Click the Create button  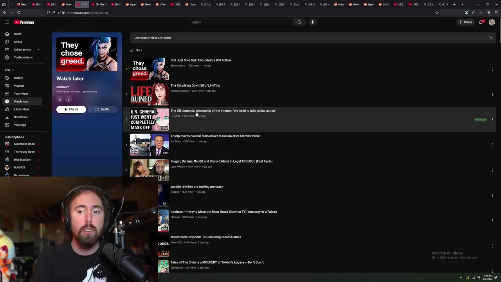click(x=466, y=22)
